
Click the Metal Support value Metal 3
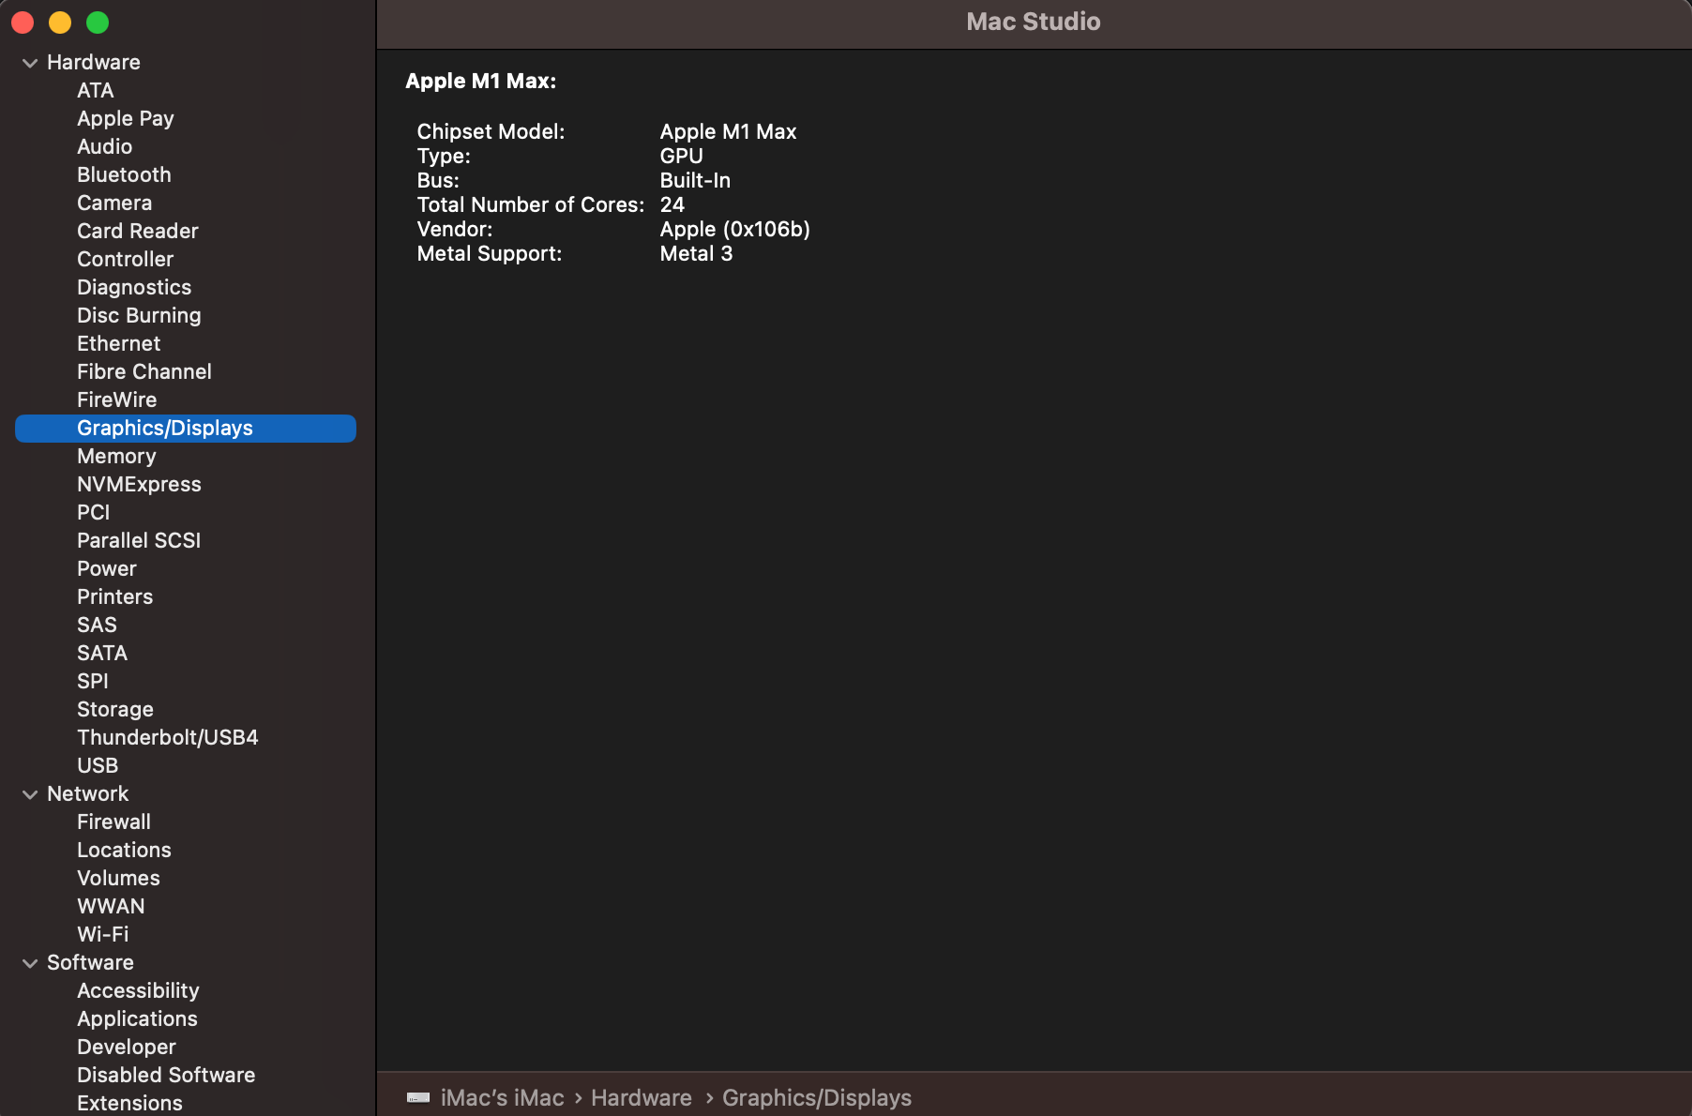coord(697,254)
